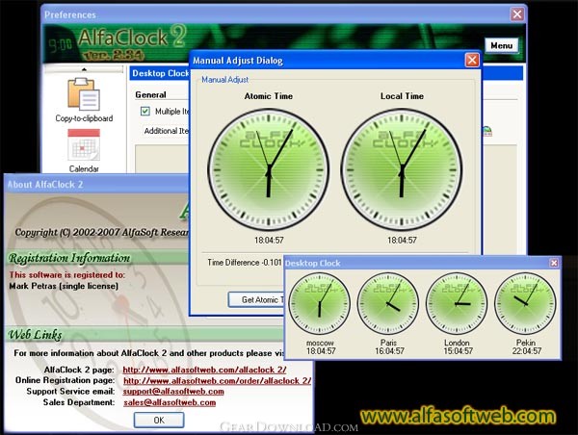Click the small globe icon in Preferences
This screenshot has width=578, height=435.
coord(486,132)
